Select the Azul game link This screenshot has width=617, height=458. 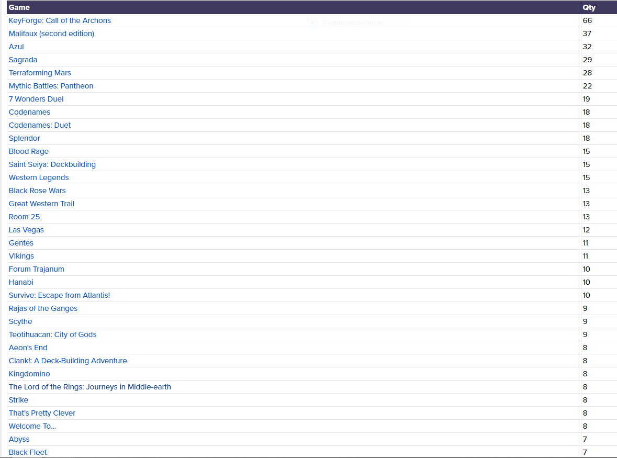tap(16, 47)
